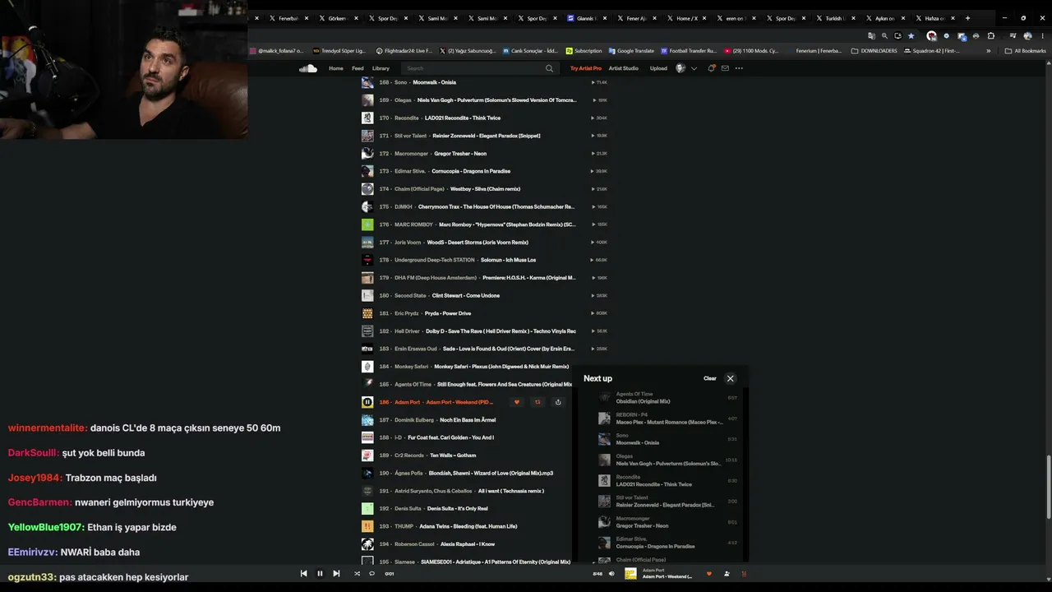Follow Adam Port from the player bar

tap(727, 573)
